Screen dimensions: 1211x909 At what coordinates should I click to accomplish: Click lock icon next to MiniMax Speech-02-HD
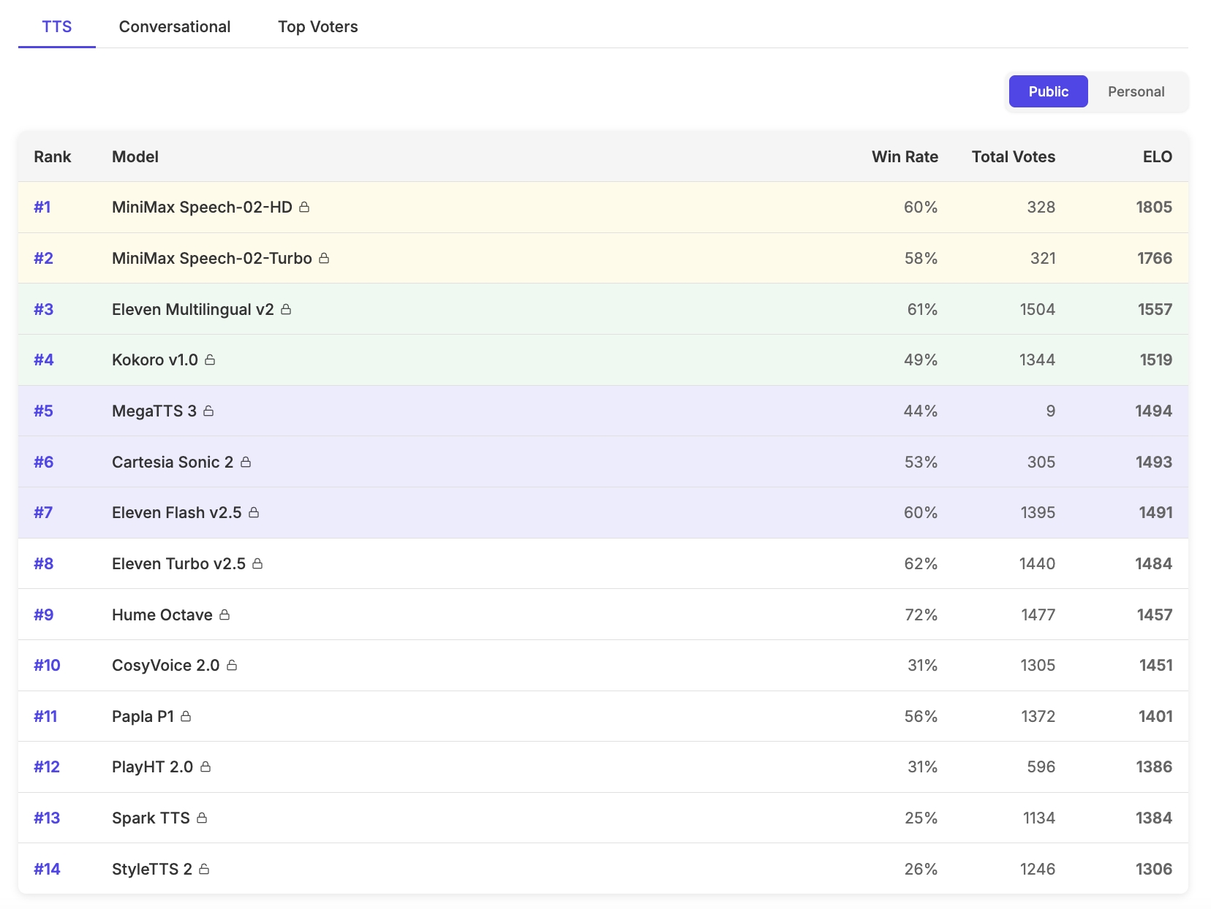coord(304,208)
